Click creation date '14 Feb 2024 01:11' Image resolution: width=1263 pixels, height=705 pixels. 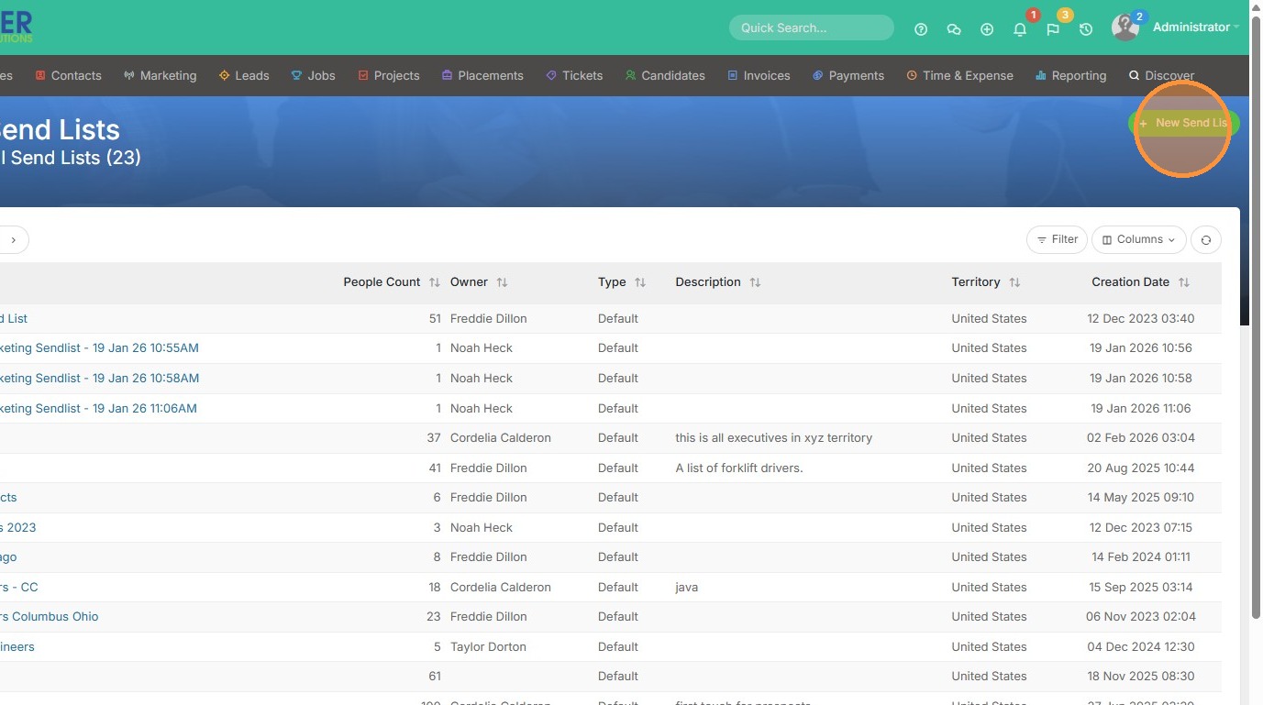click(1141, 557)
